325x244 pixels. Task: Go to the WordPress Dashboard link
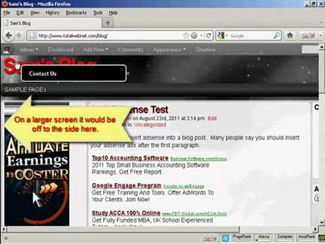[x=60, y=49]
